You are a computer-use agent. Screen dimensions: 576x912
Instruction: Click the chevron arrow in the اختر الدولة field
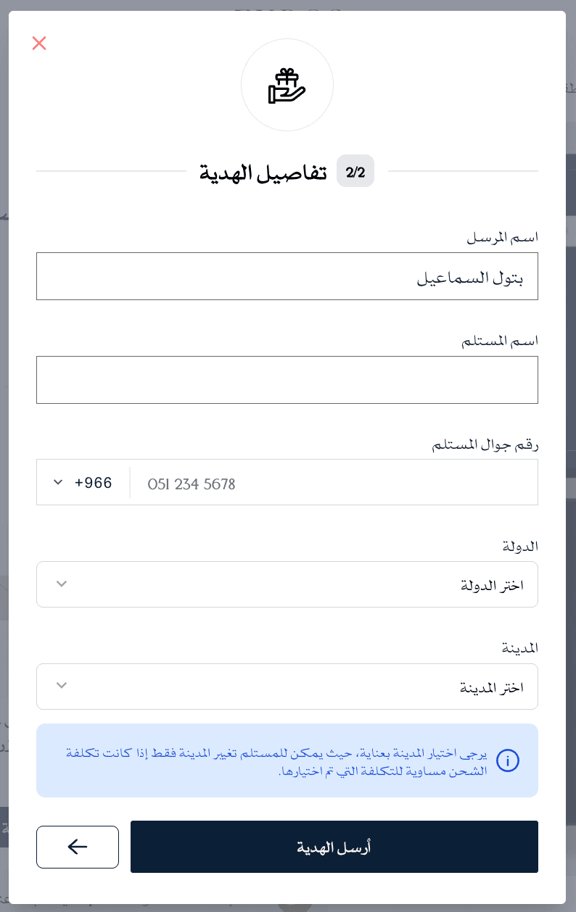tap(62, 584)
